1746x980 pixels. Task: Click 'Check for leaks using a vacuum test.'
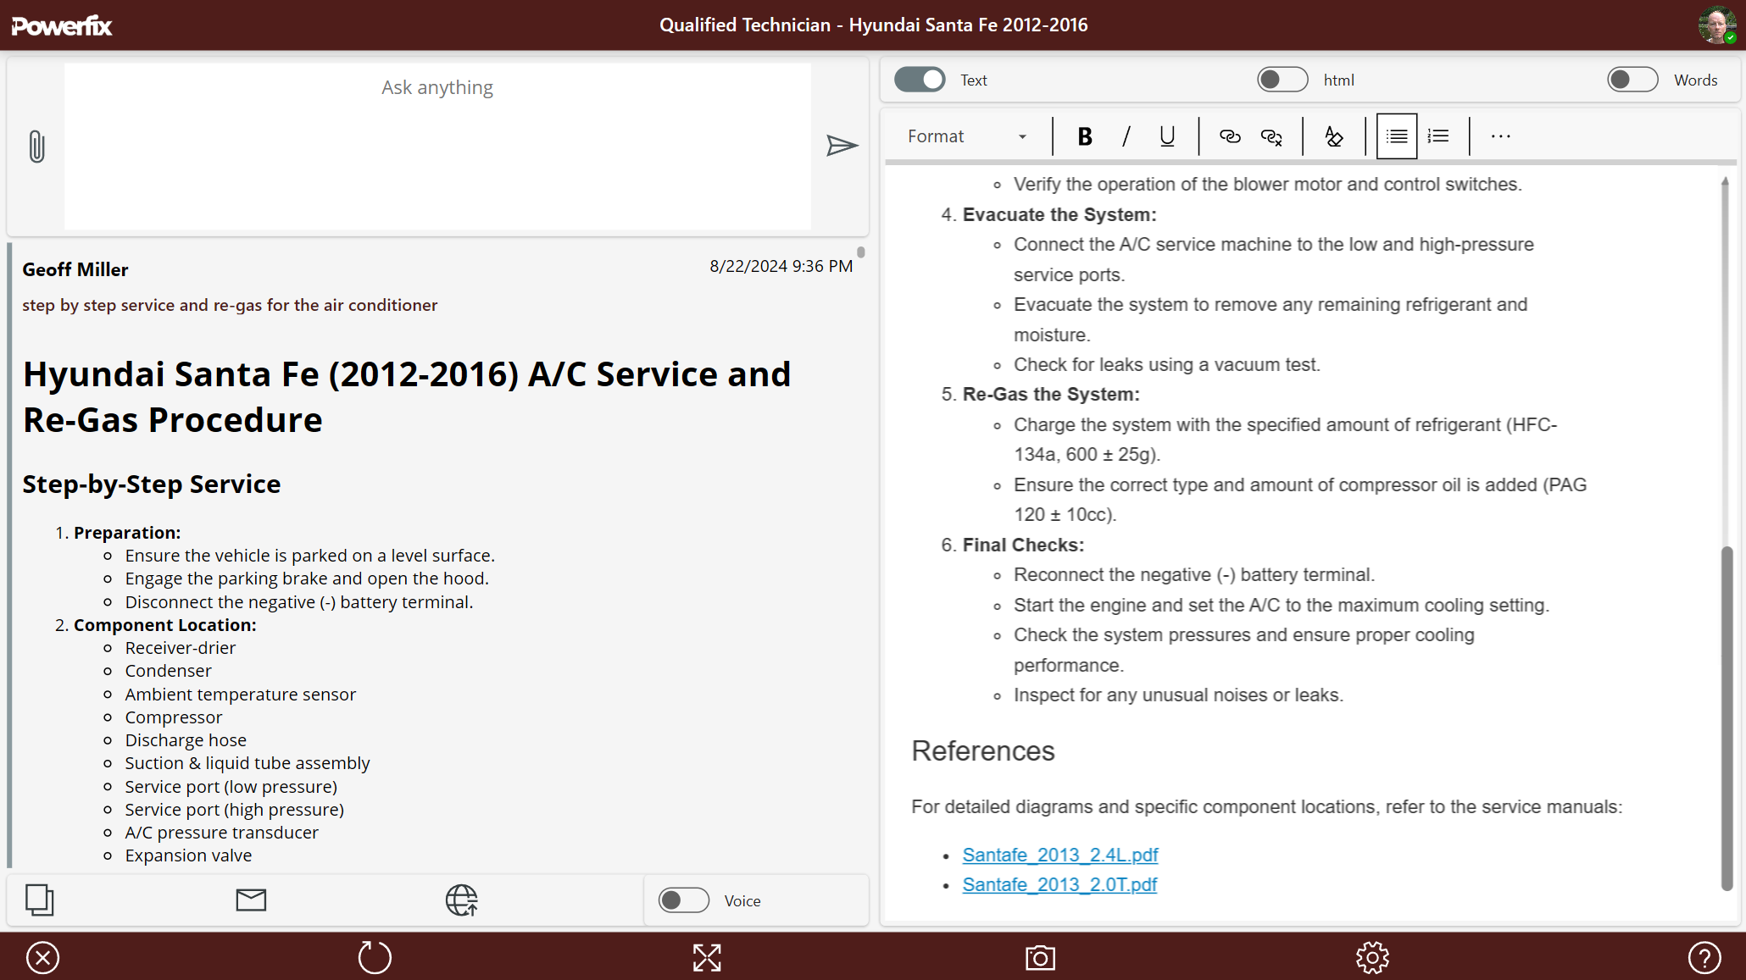[x=1167, y=365]
